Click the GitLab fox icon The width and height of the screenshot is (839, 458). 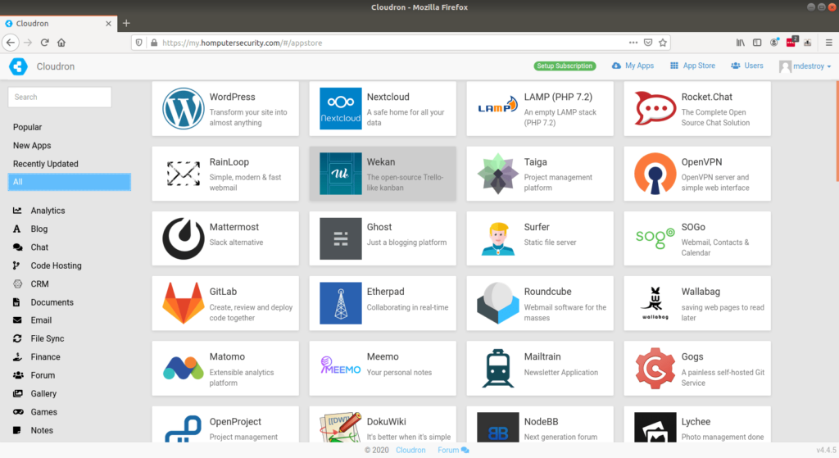tap(183, 303)
